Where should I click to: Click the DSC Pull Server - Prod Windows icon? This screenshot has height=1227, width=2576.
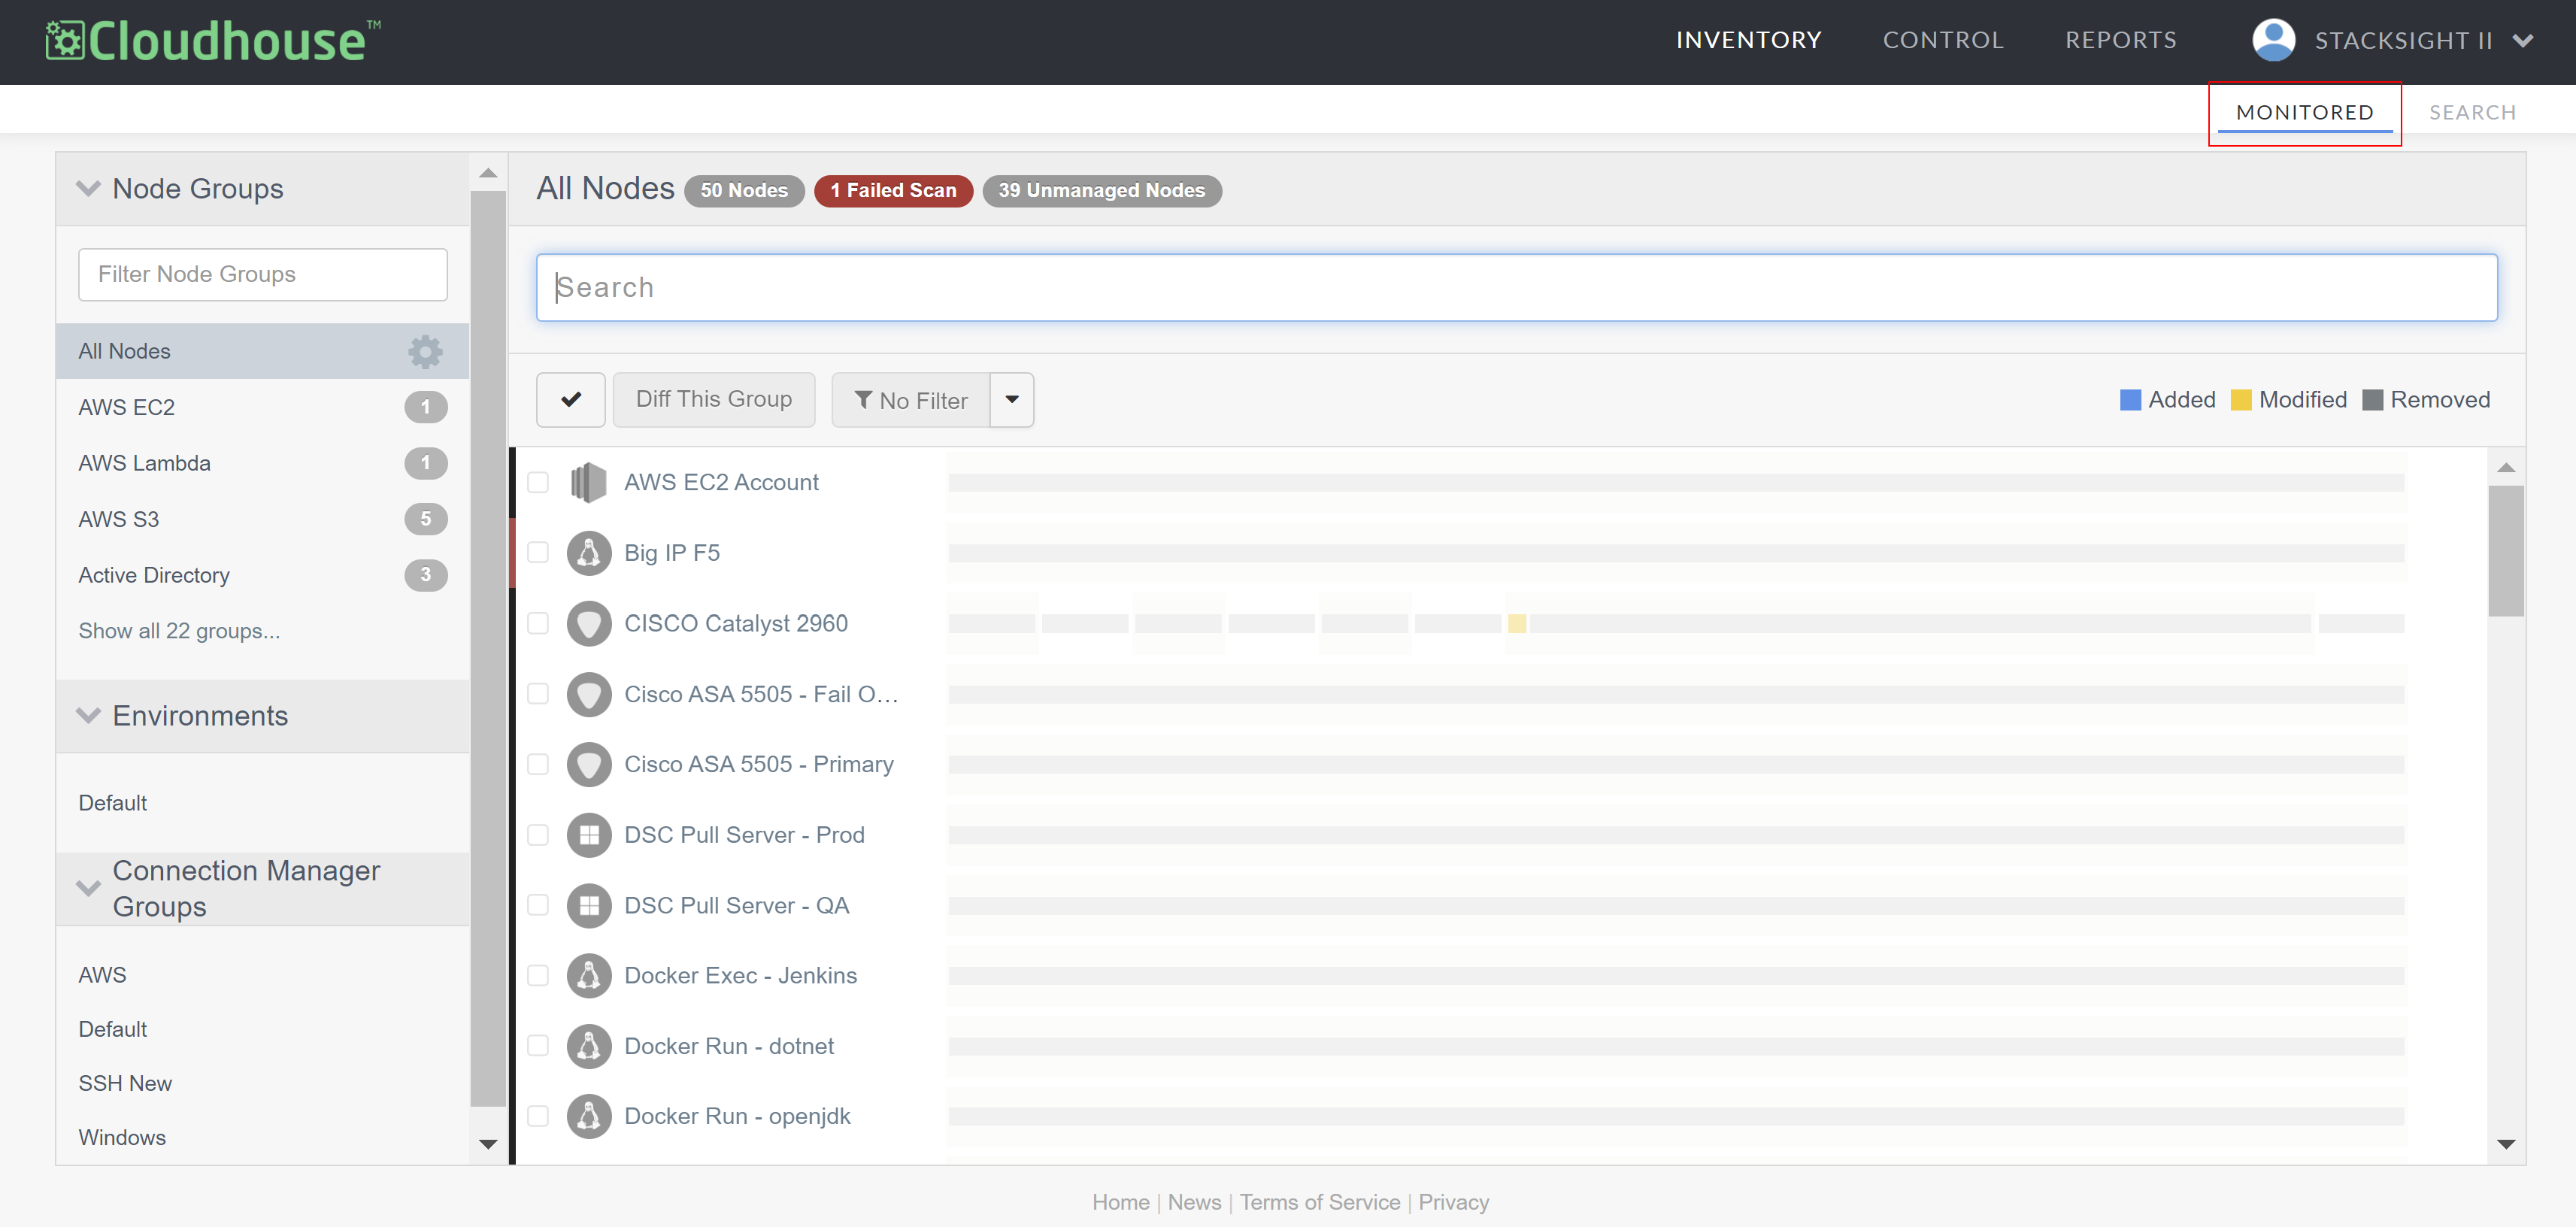(589, 835)
